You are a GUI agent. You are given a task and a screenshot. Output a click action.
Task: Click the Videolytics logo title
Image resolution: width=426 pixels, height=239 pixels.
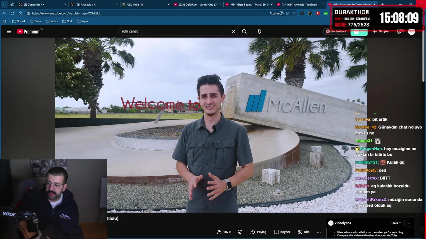pyautogui.click(x=340, y=223)
